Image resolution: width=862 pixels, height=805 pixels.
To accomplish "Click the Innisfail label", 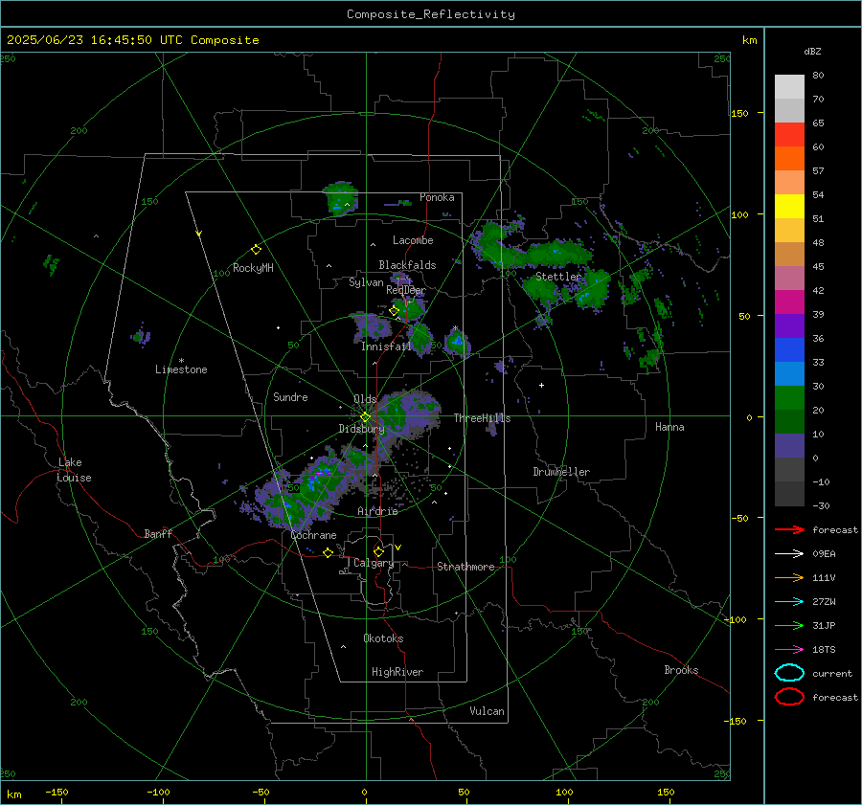I will (386, 347).
